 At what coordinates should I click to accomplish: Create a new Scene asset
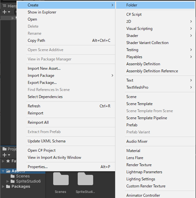point(155,97)
